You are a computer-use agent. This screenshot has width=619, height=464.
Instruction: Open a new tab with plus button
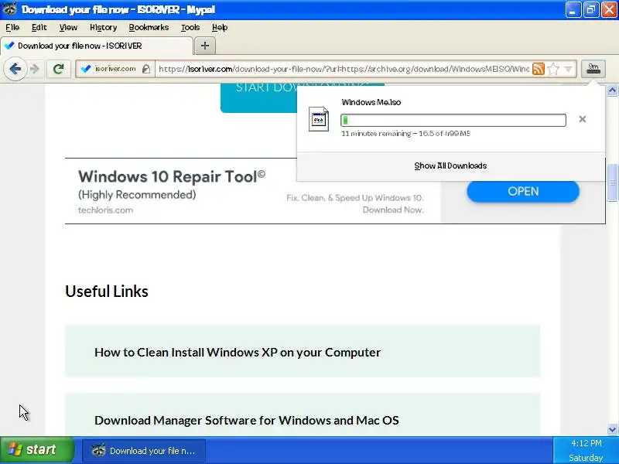coord(204,46)
